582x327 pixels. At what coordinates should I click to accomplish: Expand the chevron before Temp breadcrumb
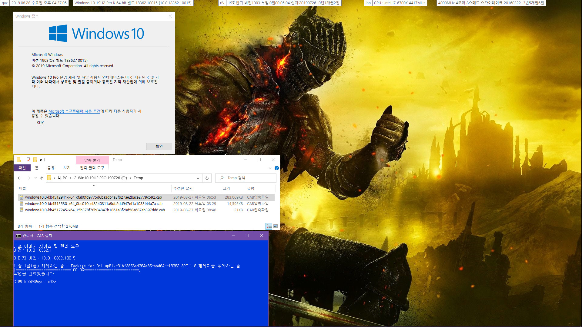click(130, 178)
